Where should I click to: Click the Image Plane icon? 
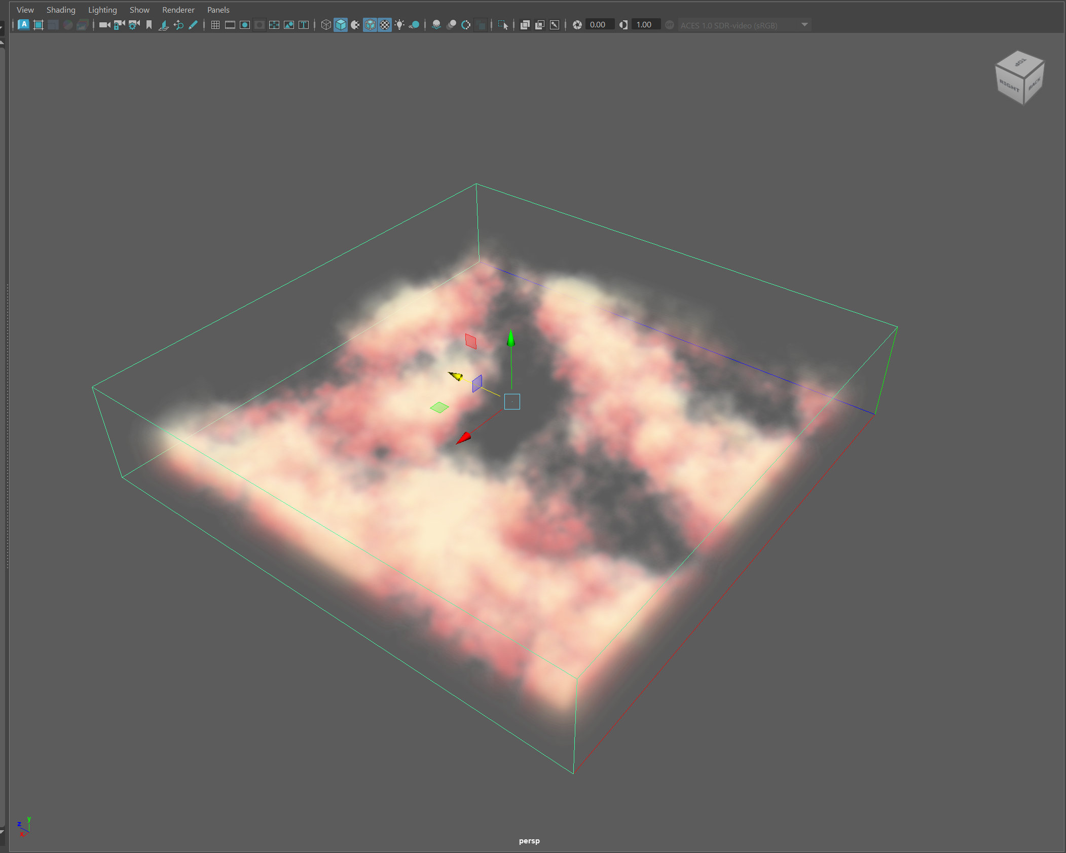[x=163, y=25]
